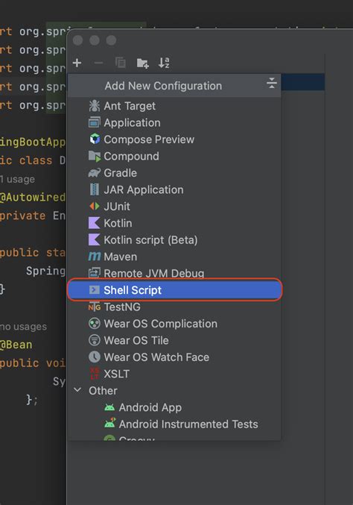Click the '1 usage' hint in editor
This screenshot has height=505, width=353.
(17, 179)
